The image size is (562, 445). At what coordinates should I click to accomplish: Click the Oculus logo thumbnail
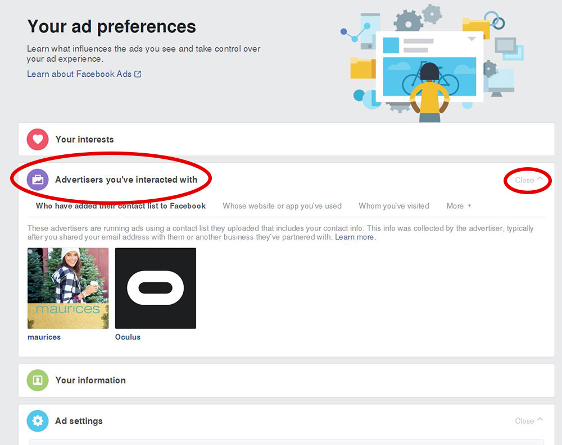coord(156,288)
